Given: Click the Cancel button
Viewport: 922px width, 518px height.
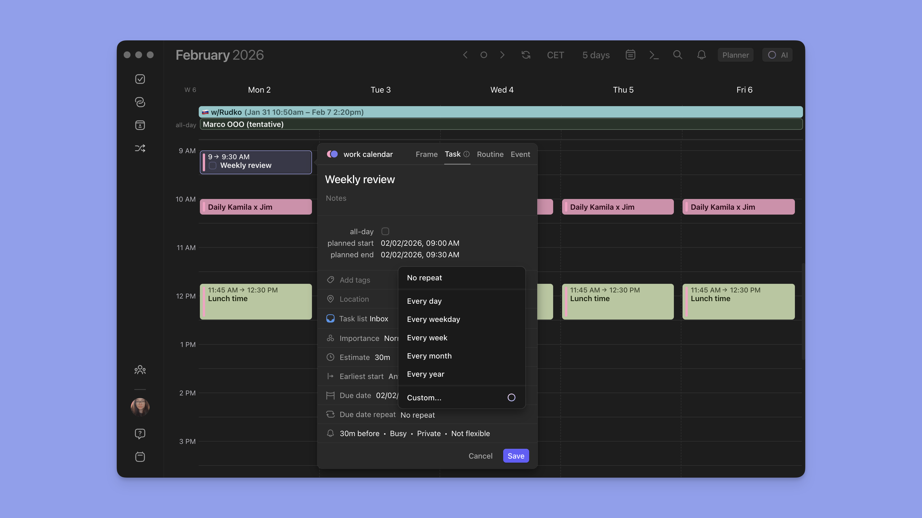Looking at the screenshot, I should [480, 456].
